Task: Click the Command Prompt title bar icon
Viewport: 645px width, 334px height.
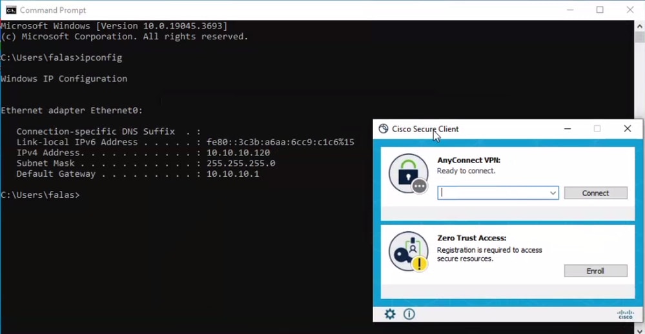Action: tap(11, 10)
